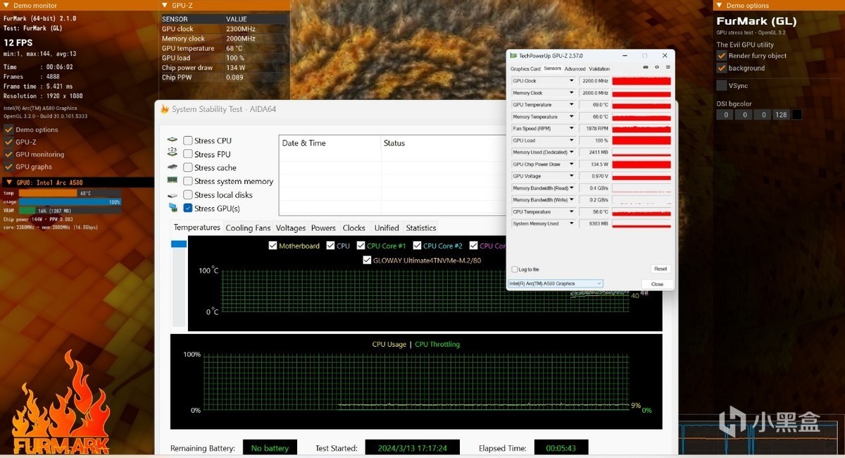This screenshot has height=458, width=845.
Task: Open CPU Temperature sensor dropdown arrow
Action: 572,211
